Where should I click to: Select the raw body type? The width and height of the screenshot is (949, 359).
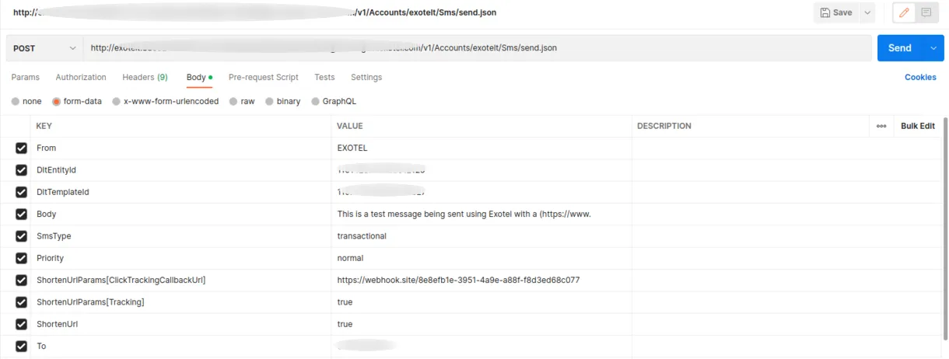(242, 102)
